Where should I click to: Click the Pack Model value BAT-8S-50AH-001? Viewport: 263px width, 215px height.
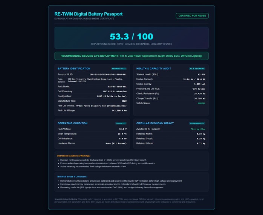[x=117, y=87]
